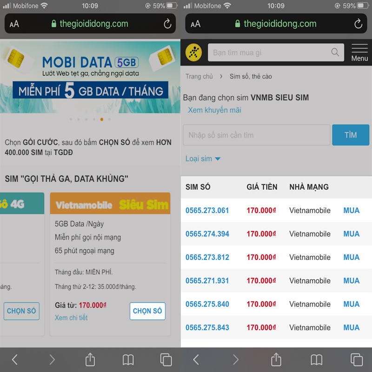The width and height of the screenshot is (372, 372).
Task: Tap the share icon in left browser toolbar
Action: 90,359
